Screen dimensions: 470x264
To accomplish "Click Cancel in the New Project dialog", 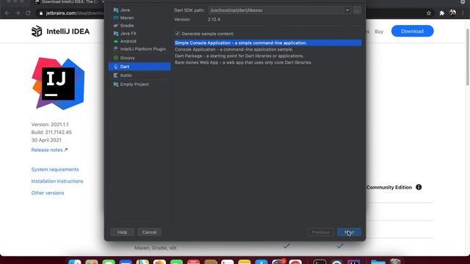I will pos(149,232).
